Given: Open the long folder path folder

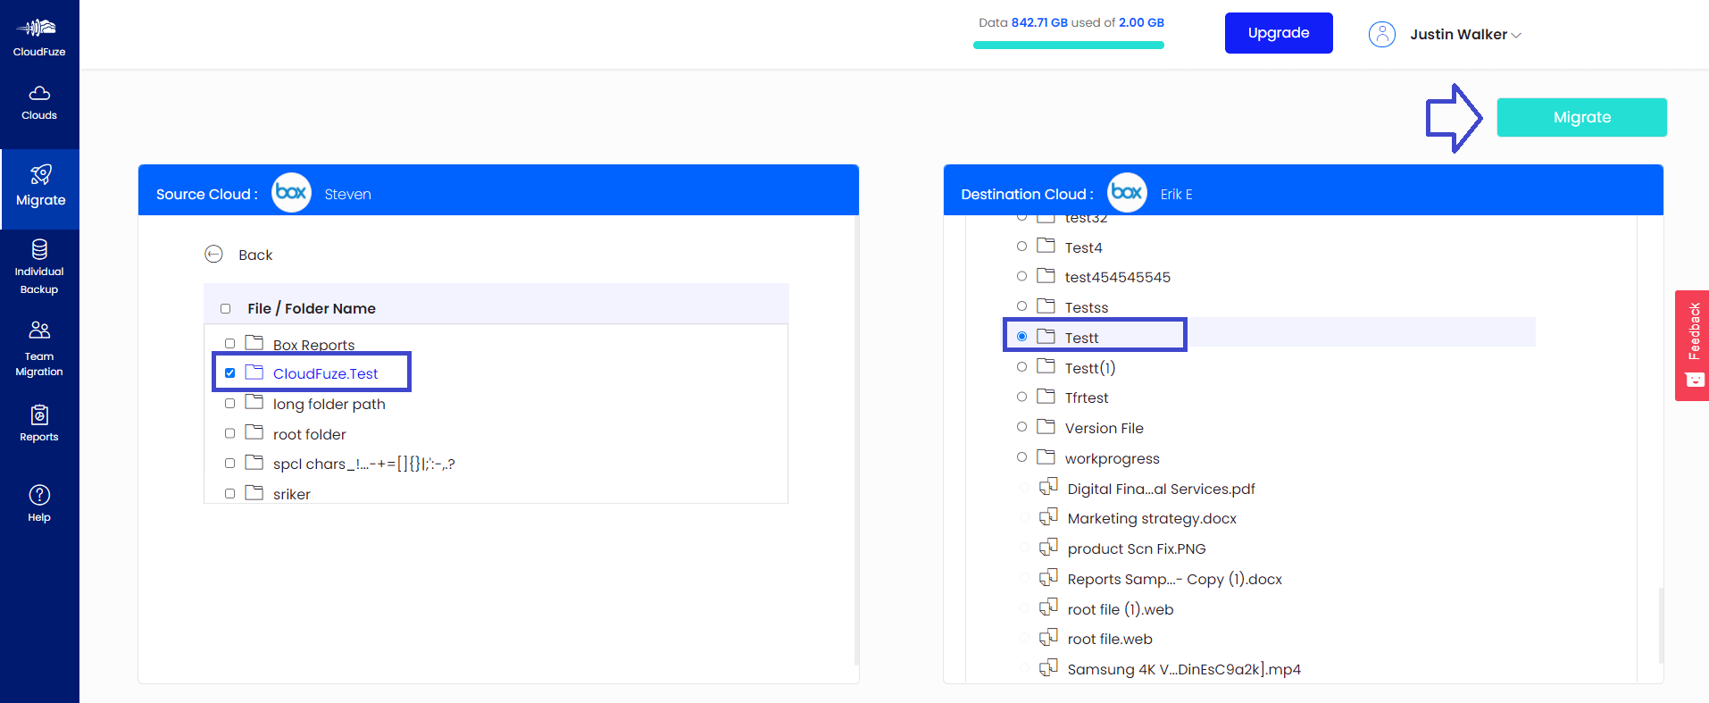Looking at the screenshot, I should pos(329,404).
